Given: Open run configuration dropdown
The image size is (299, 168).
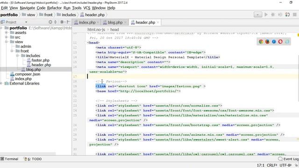Looking at the screenshot, I should tap(258, 14).
